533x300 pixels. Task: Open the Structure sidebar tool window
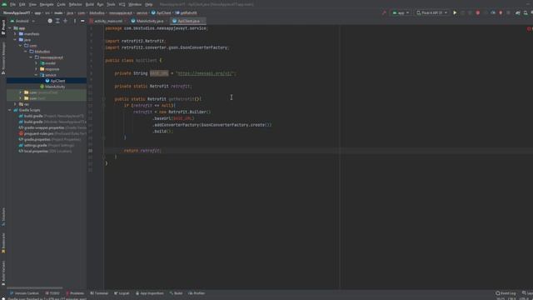(x=3, y=217)
